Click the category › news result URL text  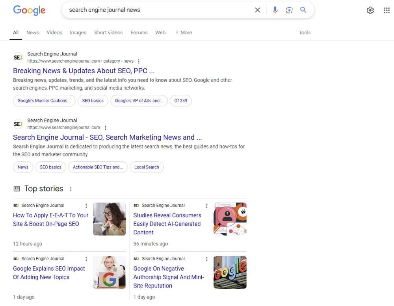[80, 61]
